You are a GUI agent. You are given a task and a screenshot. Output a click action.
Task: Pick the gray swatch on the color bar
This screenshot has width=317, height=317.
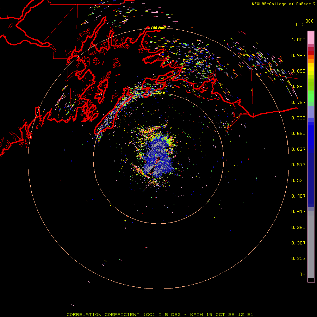[311, 245]
